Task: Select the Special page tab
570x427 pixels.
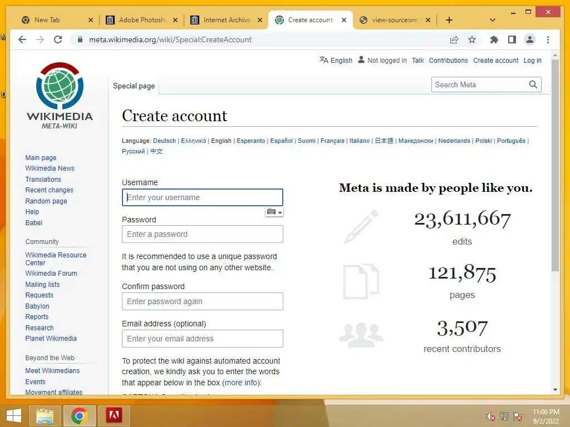Action: coord(134,86)
